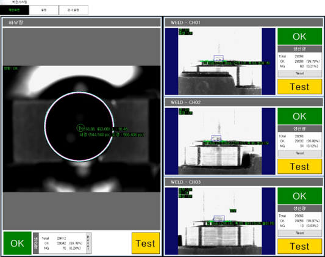Run Test for WELD - CH01
325x257 pixels.
pyautogui.click(x=299, y=87)
